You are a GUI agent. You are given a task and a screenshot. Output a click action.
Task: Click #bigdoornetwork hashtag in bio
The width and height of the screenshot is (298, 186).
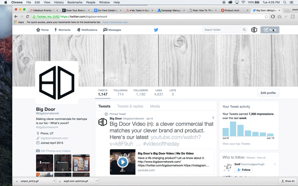point(47,127)
